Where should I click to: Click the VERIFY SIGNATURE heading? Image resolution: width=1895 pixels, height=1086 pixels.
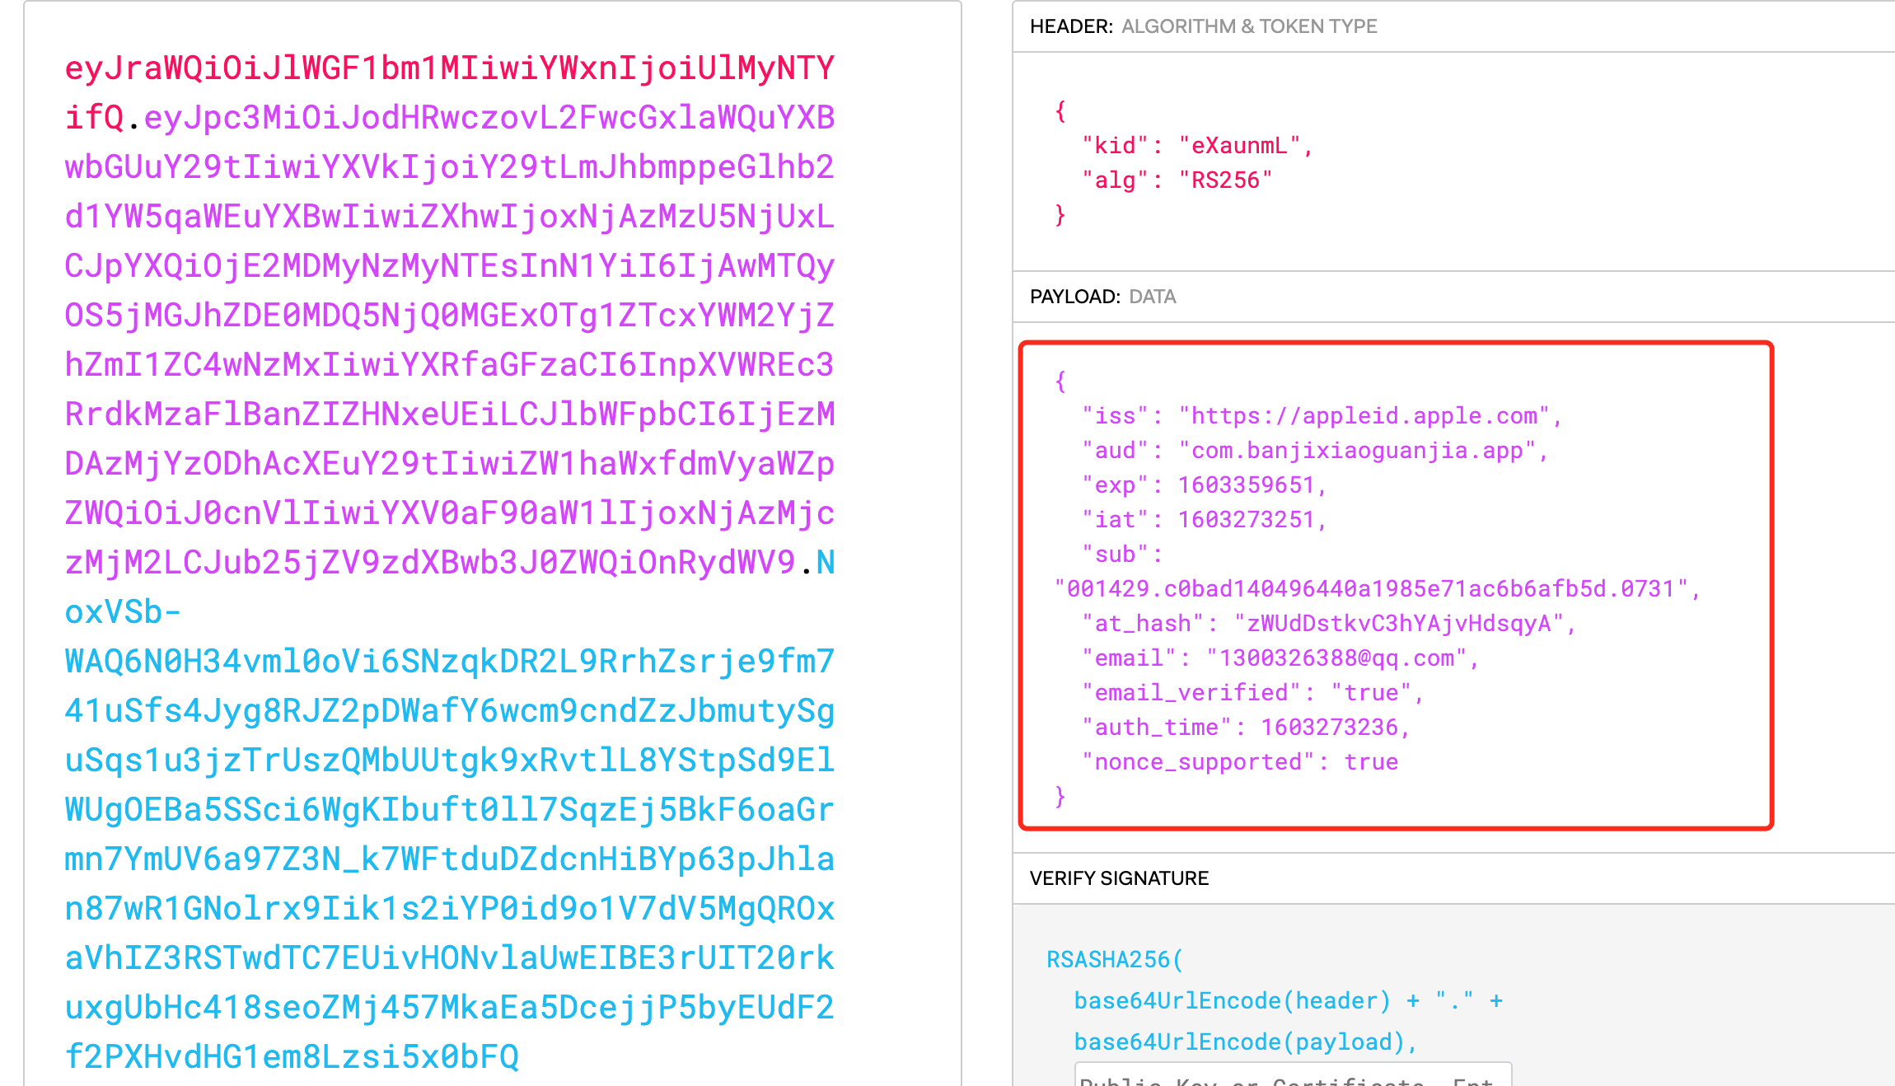tap(1118, 878)
